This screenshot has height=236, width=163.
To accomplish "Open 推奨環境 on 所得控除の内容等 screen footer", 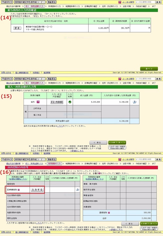I will (x=47, y=232).
